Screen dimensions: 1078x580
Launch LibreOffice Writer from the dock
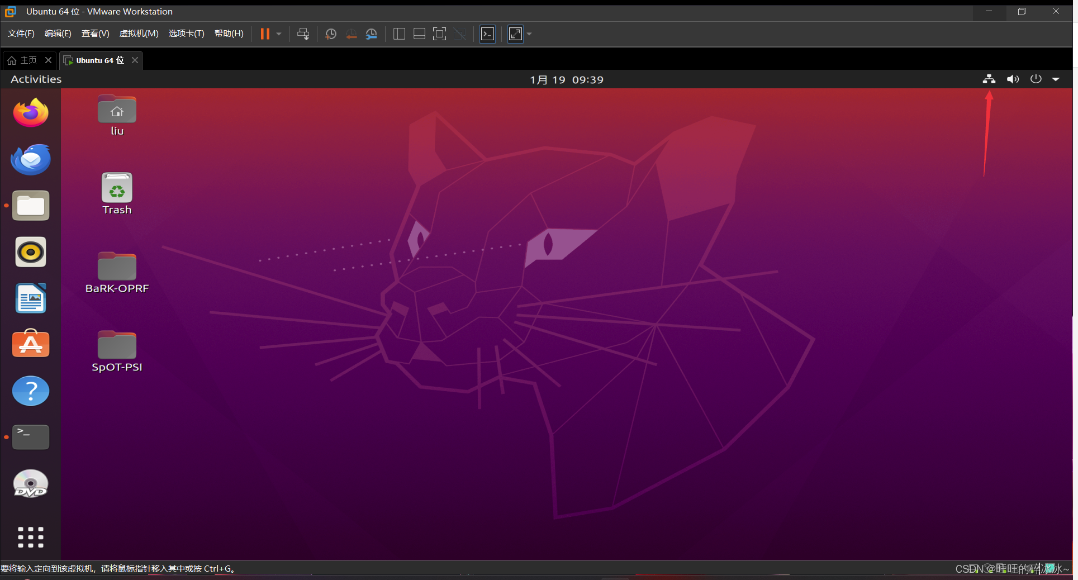[x=31, y=298]
